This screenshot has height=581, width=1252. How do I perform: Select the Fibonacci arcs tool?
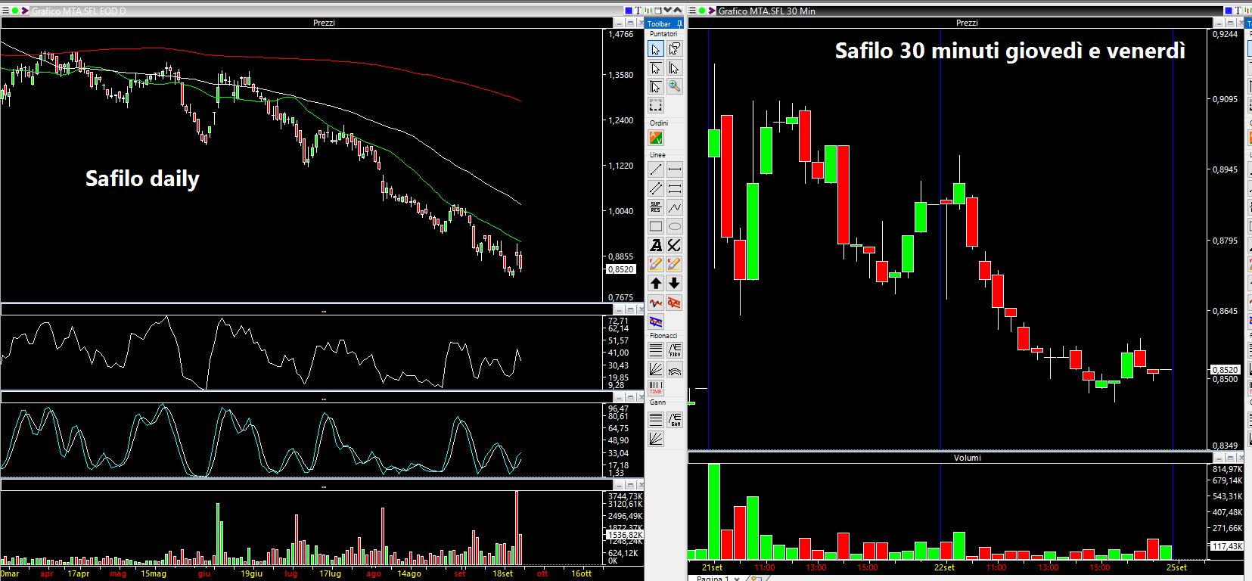[x=674, y=369]
